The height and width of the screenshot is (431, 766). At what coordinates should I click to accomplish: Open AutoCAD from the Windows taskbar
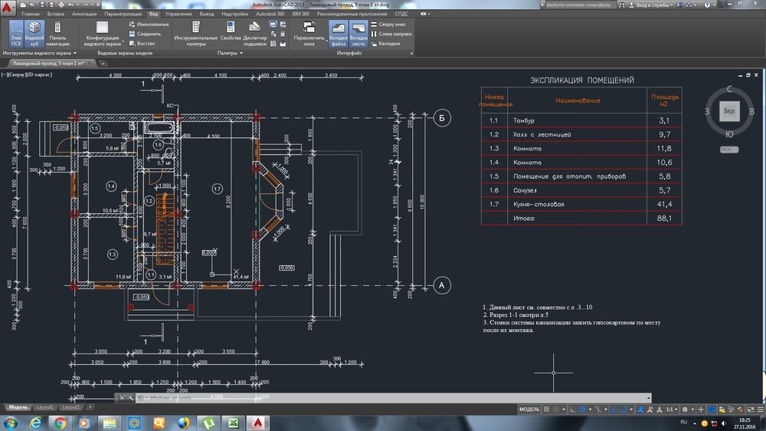tap(260, 423)
